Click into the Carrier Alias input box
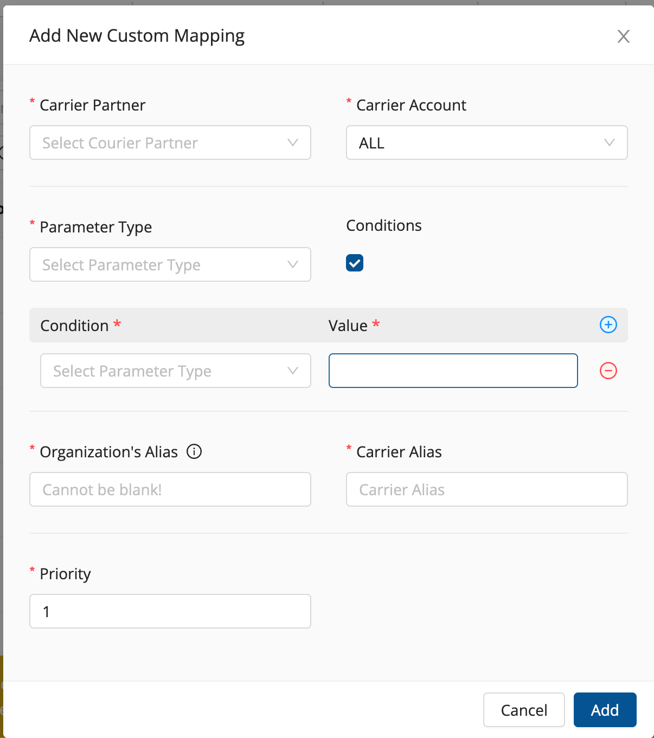The width and height of the screenshot is (654, 738). pyautogui.click(x=486, y=489)
